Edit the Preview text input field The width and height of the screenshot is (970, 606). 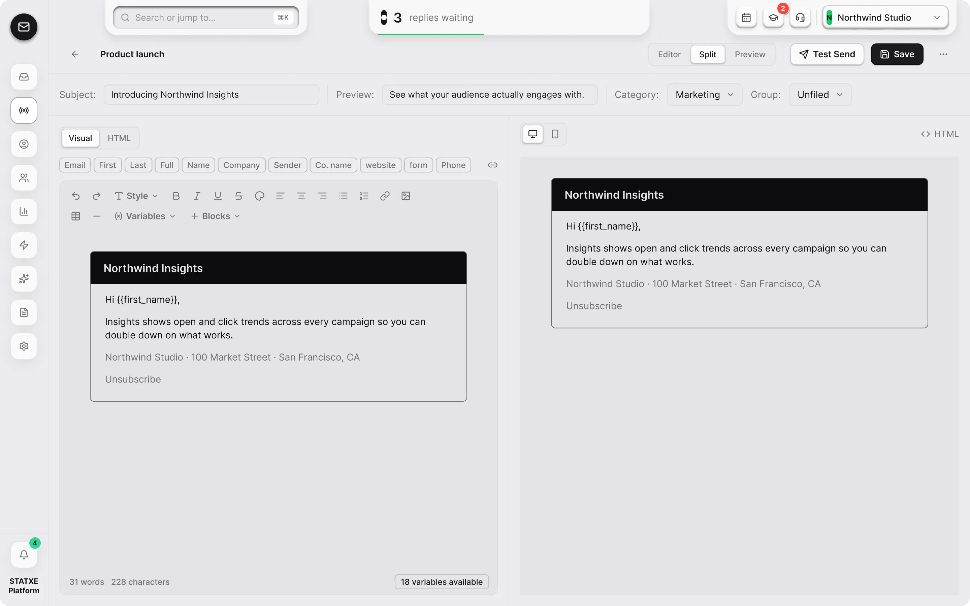tap(490, 95)
